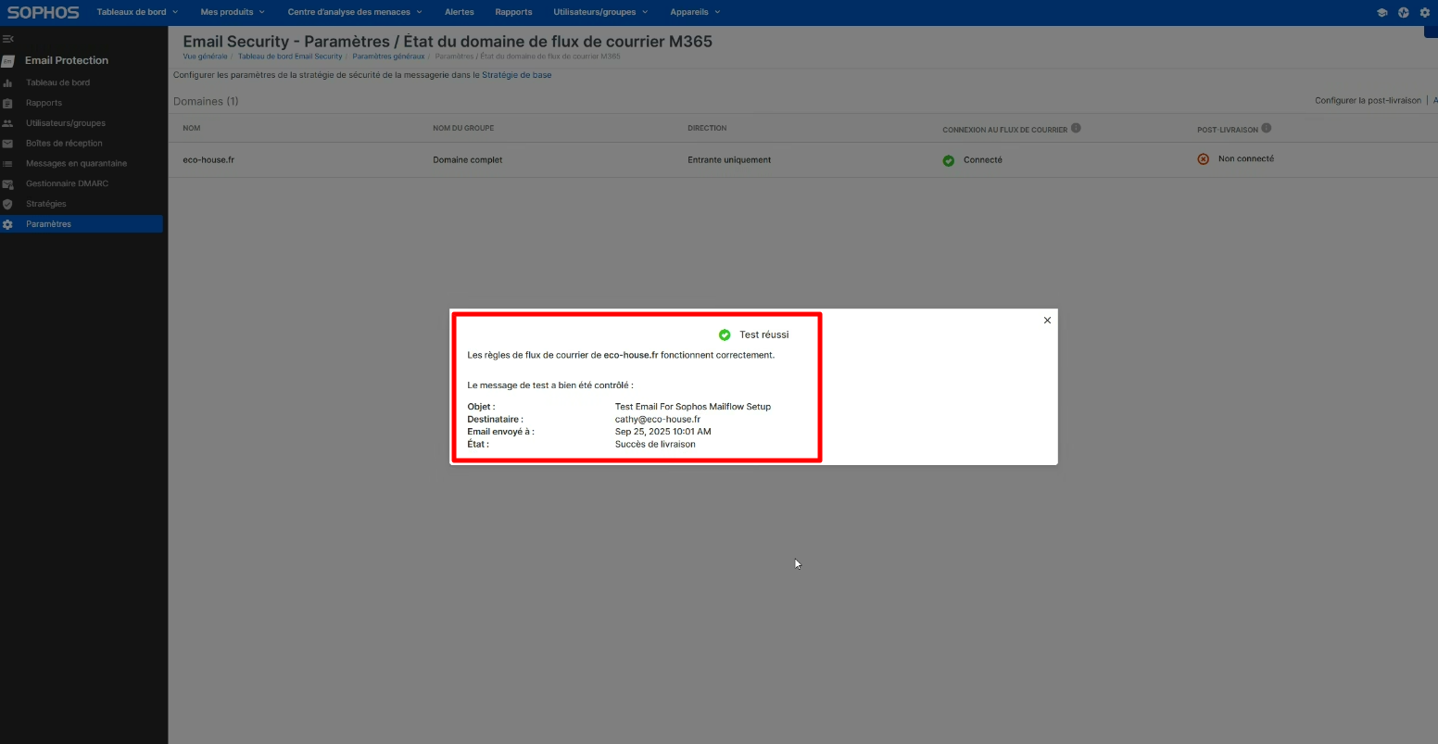
Task: Click the eco-house.fr domain name cell
Action: pyautogui.click(x=208, y=160)
